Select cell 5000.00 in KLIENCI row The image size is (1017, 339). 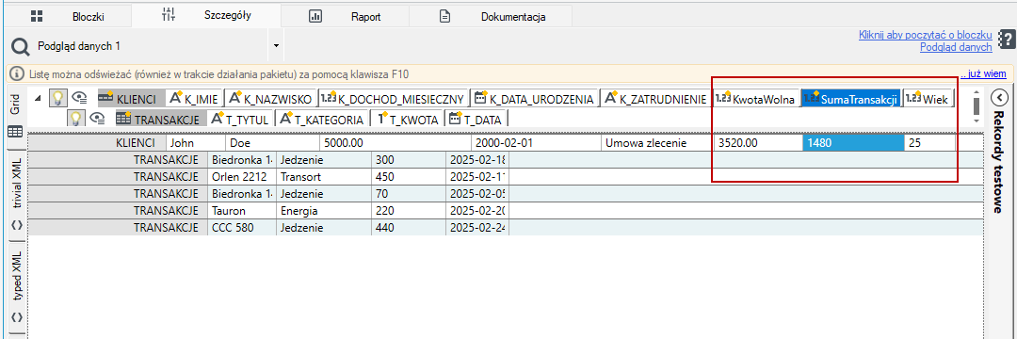395,142
